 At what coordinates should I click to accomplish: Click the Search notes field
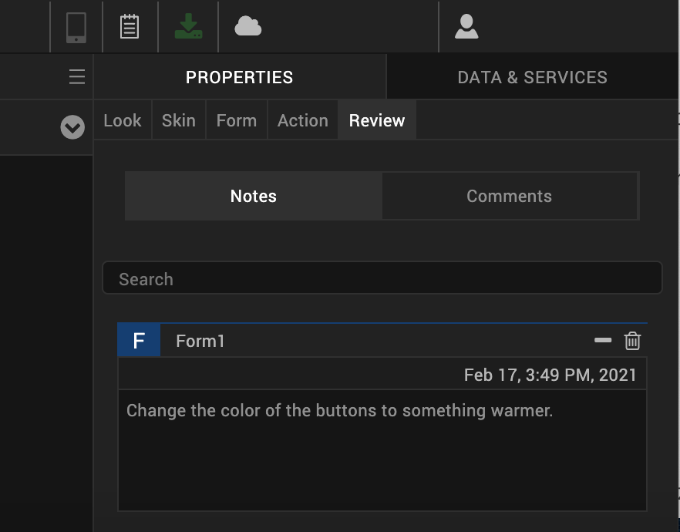382,279
